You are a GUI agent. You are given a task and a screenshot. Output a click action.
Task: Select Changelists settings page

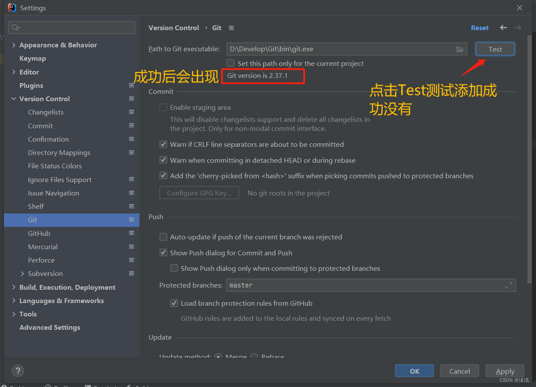(46, 112)
